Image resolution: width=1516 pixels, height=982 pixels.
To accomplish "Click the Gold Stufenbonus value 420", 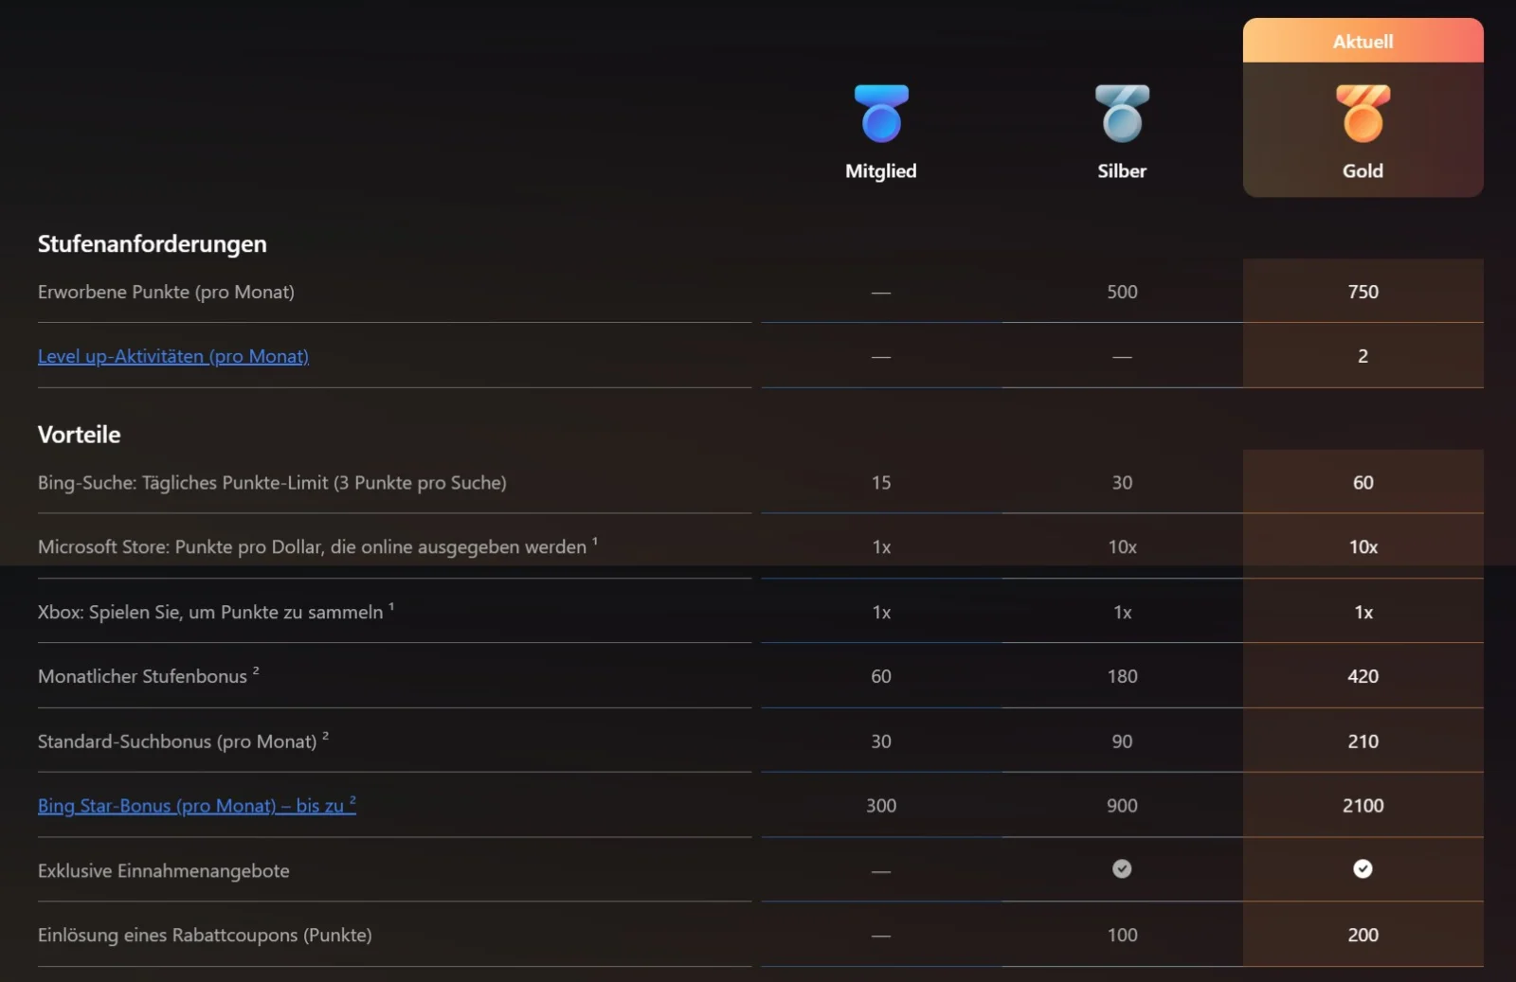I will 1363,676.
